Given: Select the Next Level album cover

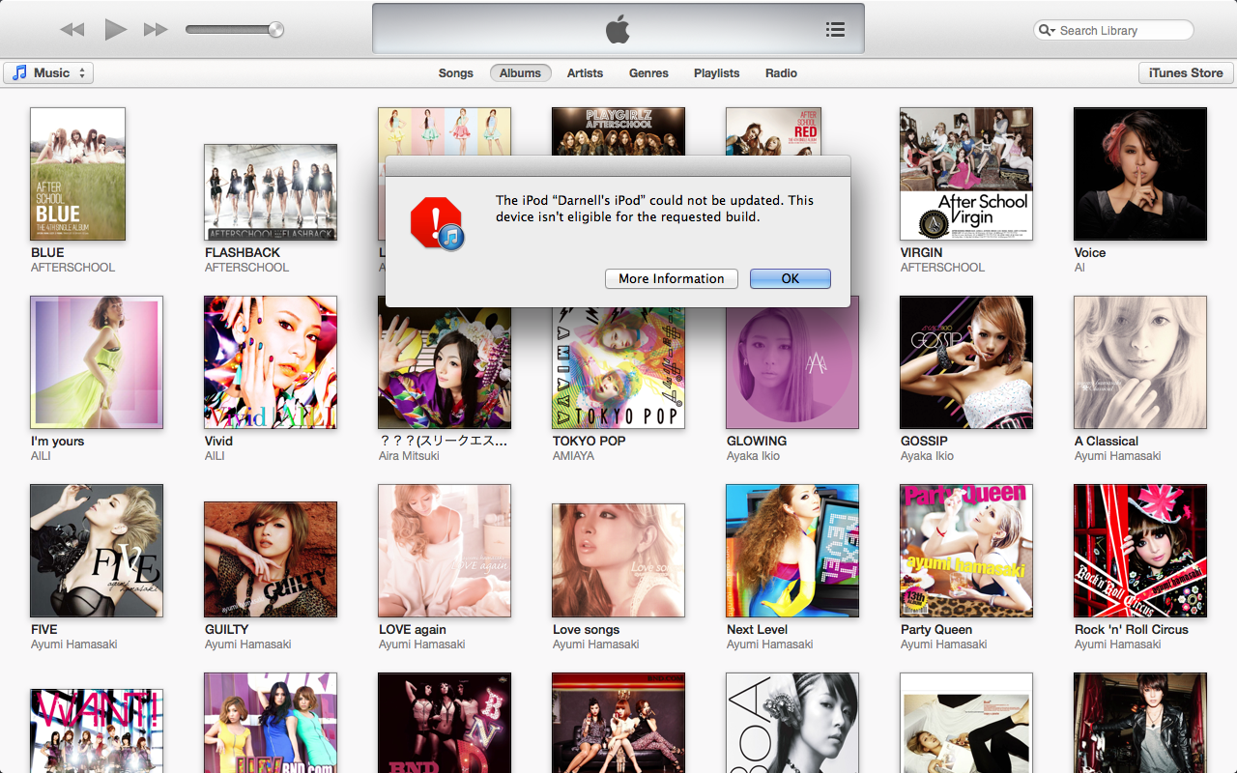Looking at the screenshot, I should 792,551.
